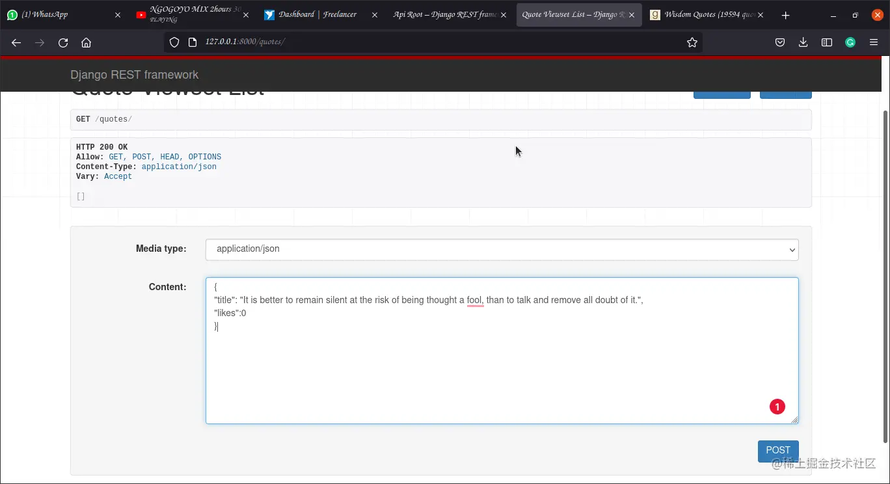Open the Firefox hamburger menu
This screenshot has height=484, width=890.
tap(874, 42)
